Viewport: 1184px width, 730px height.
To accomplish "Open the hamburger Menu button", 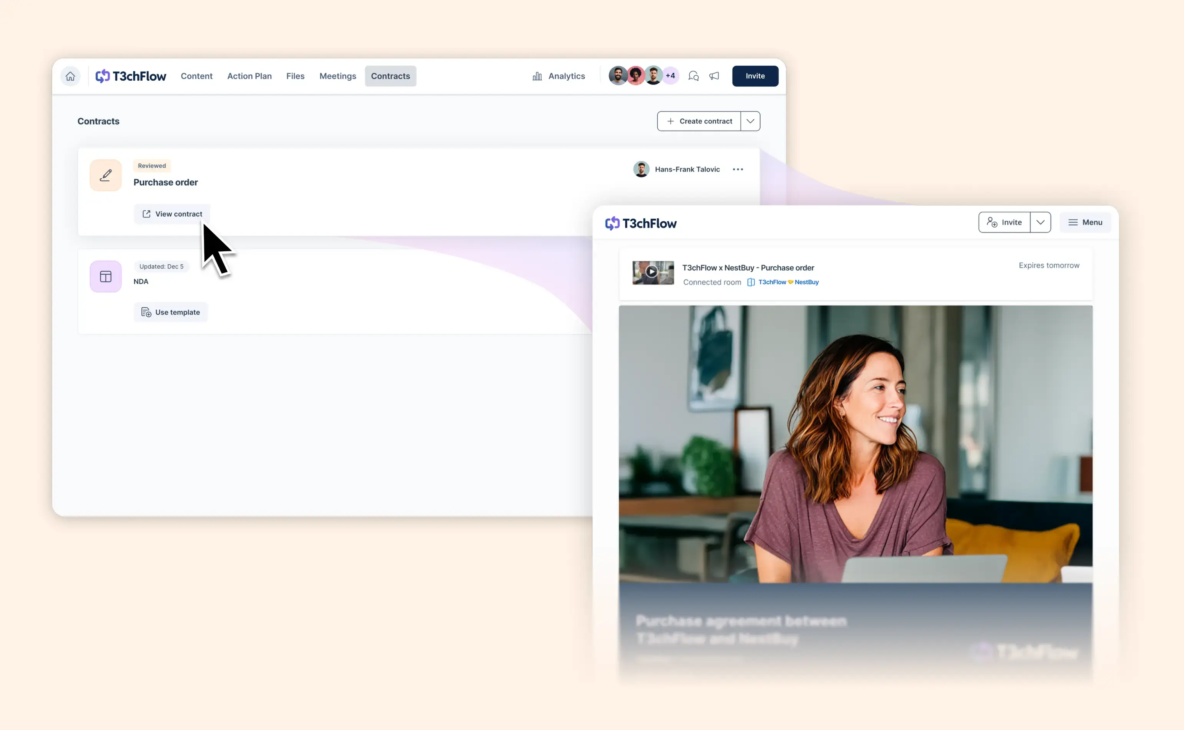I will tap(1085, 222).
